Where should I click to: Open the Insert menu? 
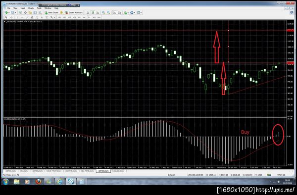click(23, 8)
